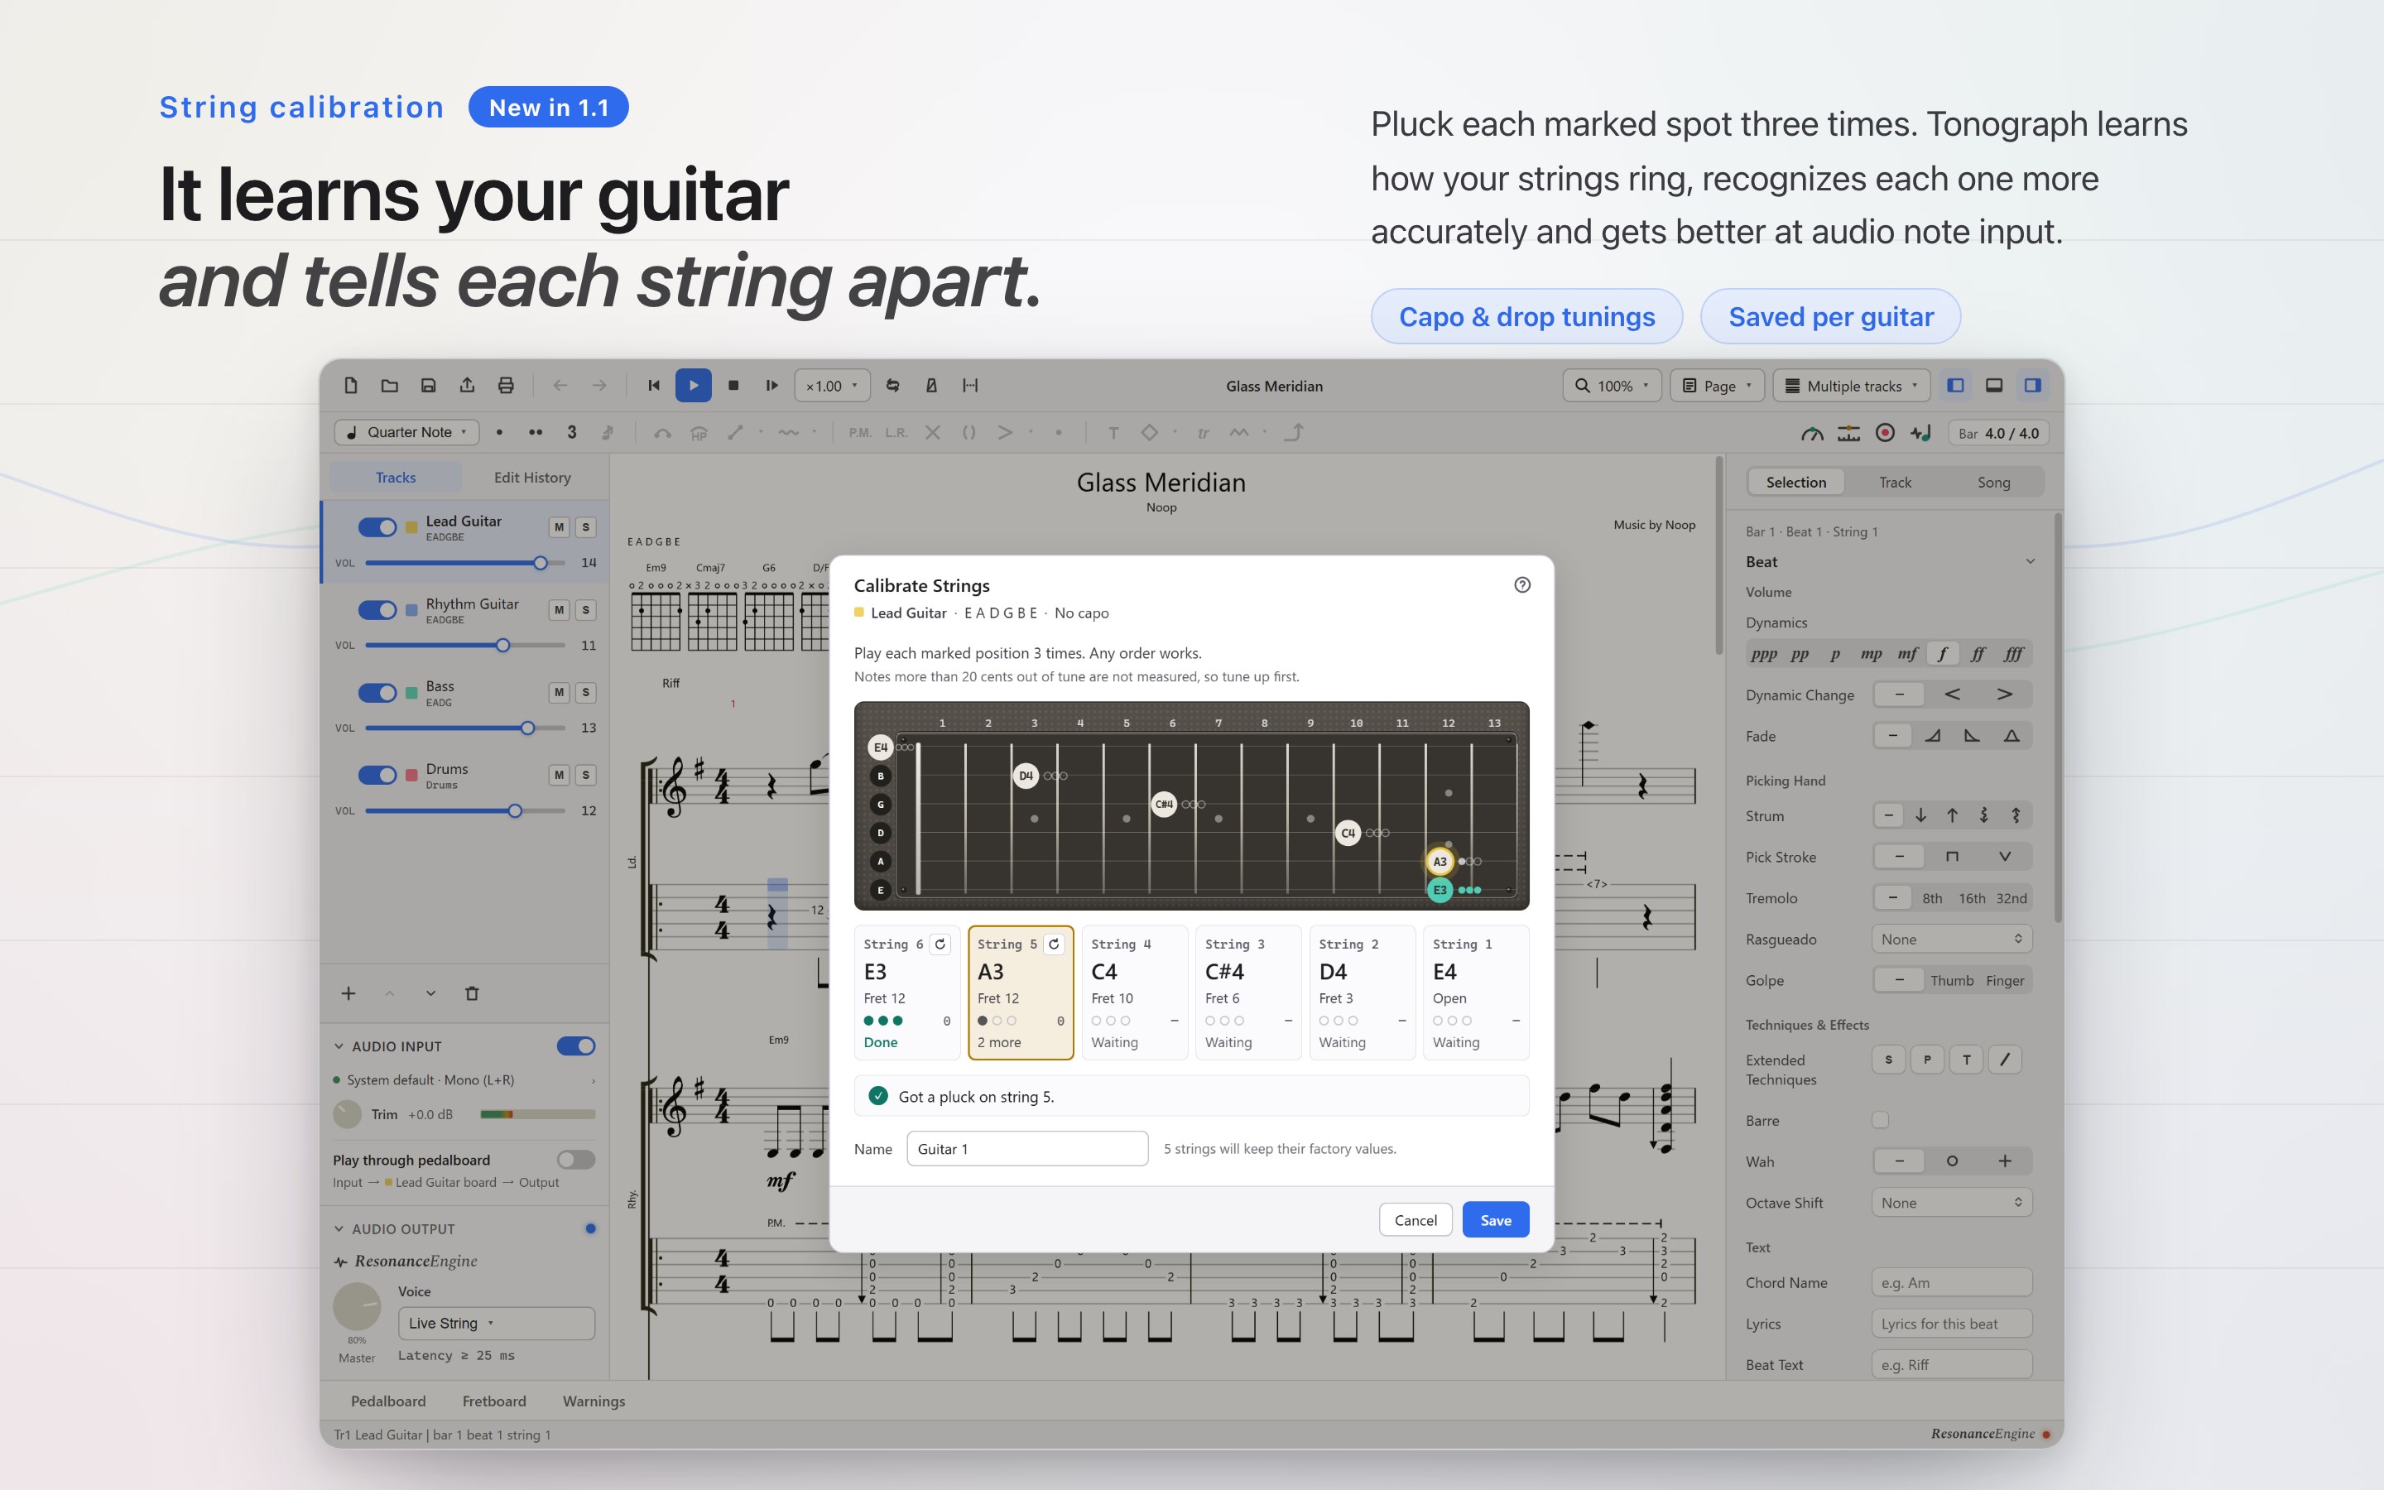Open the Quarter Note duration dropdown
The height and width of the screenshot is (1490, 2384).
click(x=407, y=431)
